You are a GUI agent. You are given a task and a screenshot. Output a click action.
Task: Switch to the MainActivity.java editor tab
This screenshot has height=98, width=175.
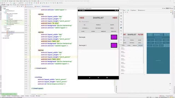pos(46,7)
